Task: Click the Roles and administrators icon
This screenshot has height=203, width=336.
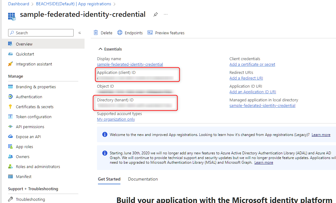Action: point(10,167)
